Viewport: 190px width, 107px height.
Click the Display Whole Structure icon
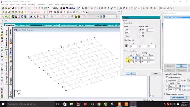[50, 12]
